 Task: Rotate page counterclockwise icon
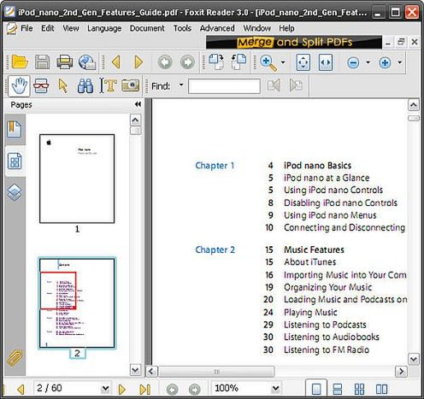(238, 62)
